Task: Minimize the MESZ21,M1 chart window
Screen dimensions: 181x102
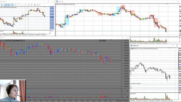Action: coord(173,46)
